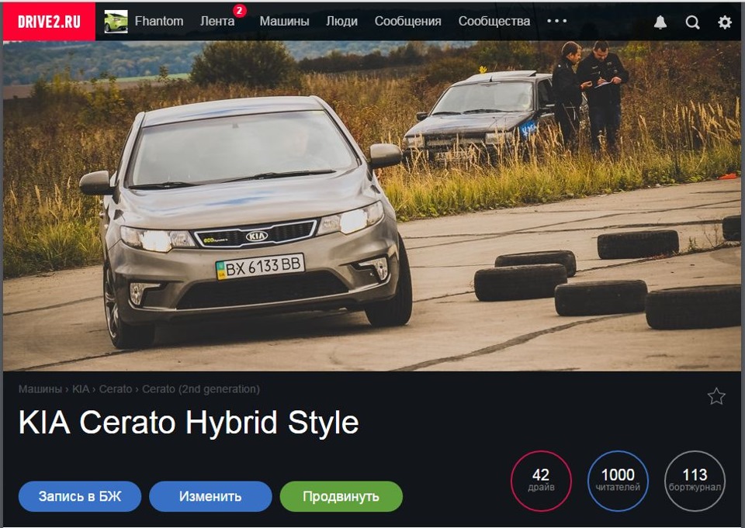Click the KIA Cerato Hybrid Style title
The image size is (745, 528).
(x=188, y=422)
